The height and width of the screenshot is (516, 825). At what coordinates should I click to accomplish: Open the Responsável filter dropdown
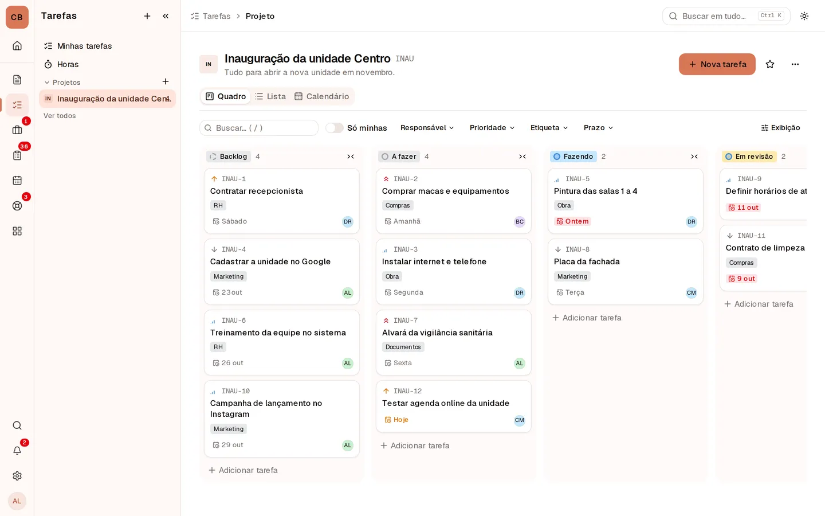[427, 128]
